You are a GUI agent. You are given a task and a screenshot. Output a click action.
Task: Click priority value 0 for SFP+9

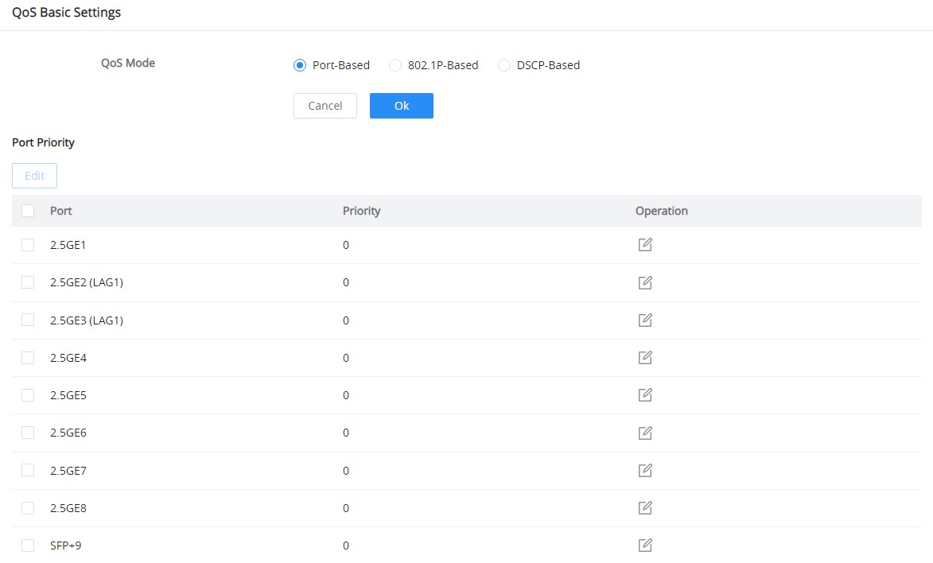(346, 546)
